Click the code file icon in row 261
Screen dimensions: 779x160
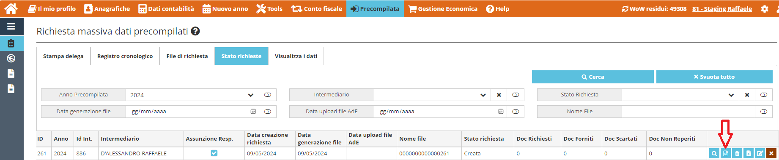726,154
